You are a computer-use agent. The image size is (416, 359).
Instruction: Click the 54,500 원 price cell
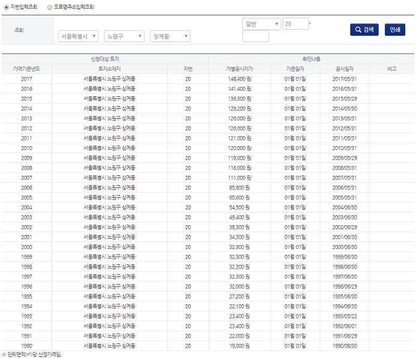click(240, 208)
